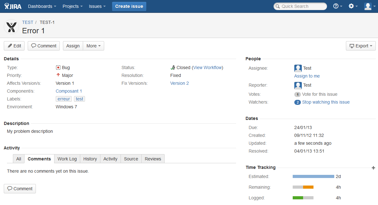The height and width of the screenshot is (205, 378).
Task: Open the user profile avatar menu
Action: click(370, 6)
